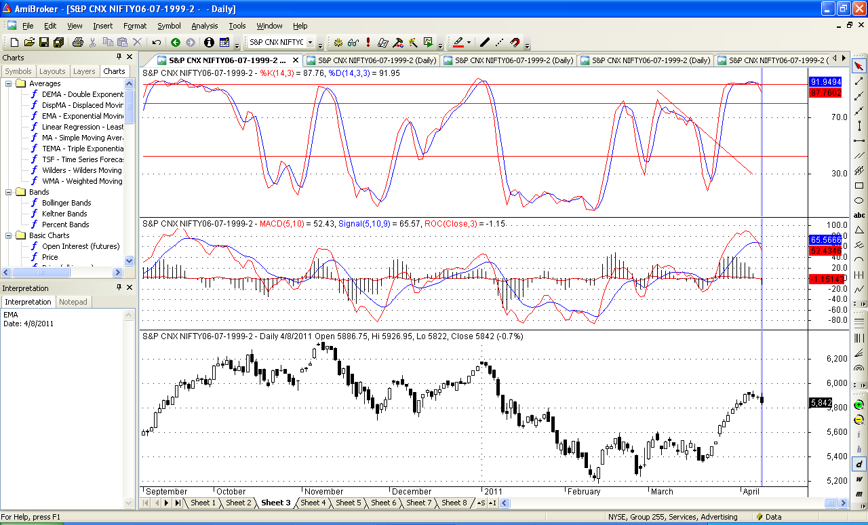Select Wilders Moving Average item
Viewport: 868px width, 525px height.
click(x=82, y=170)
